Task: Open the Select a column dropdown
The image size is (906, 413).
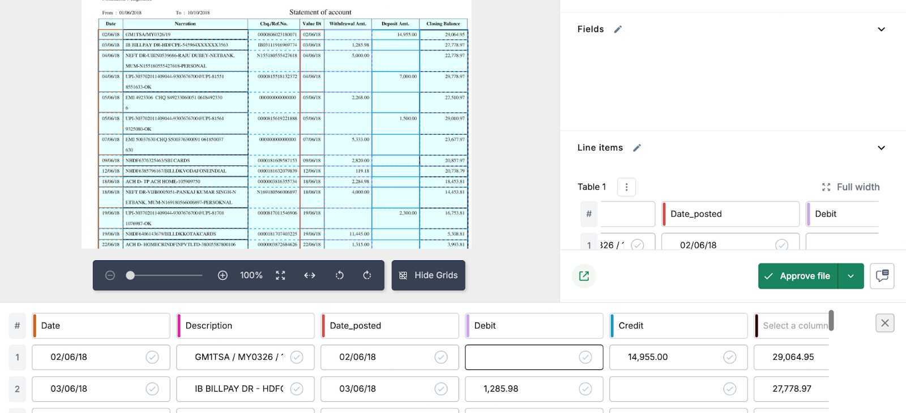Action: click(x=792, y=326)
